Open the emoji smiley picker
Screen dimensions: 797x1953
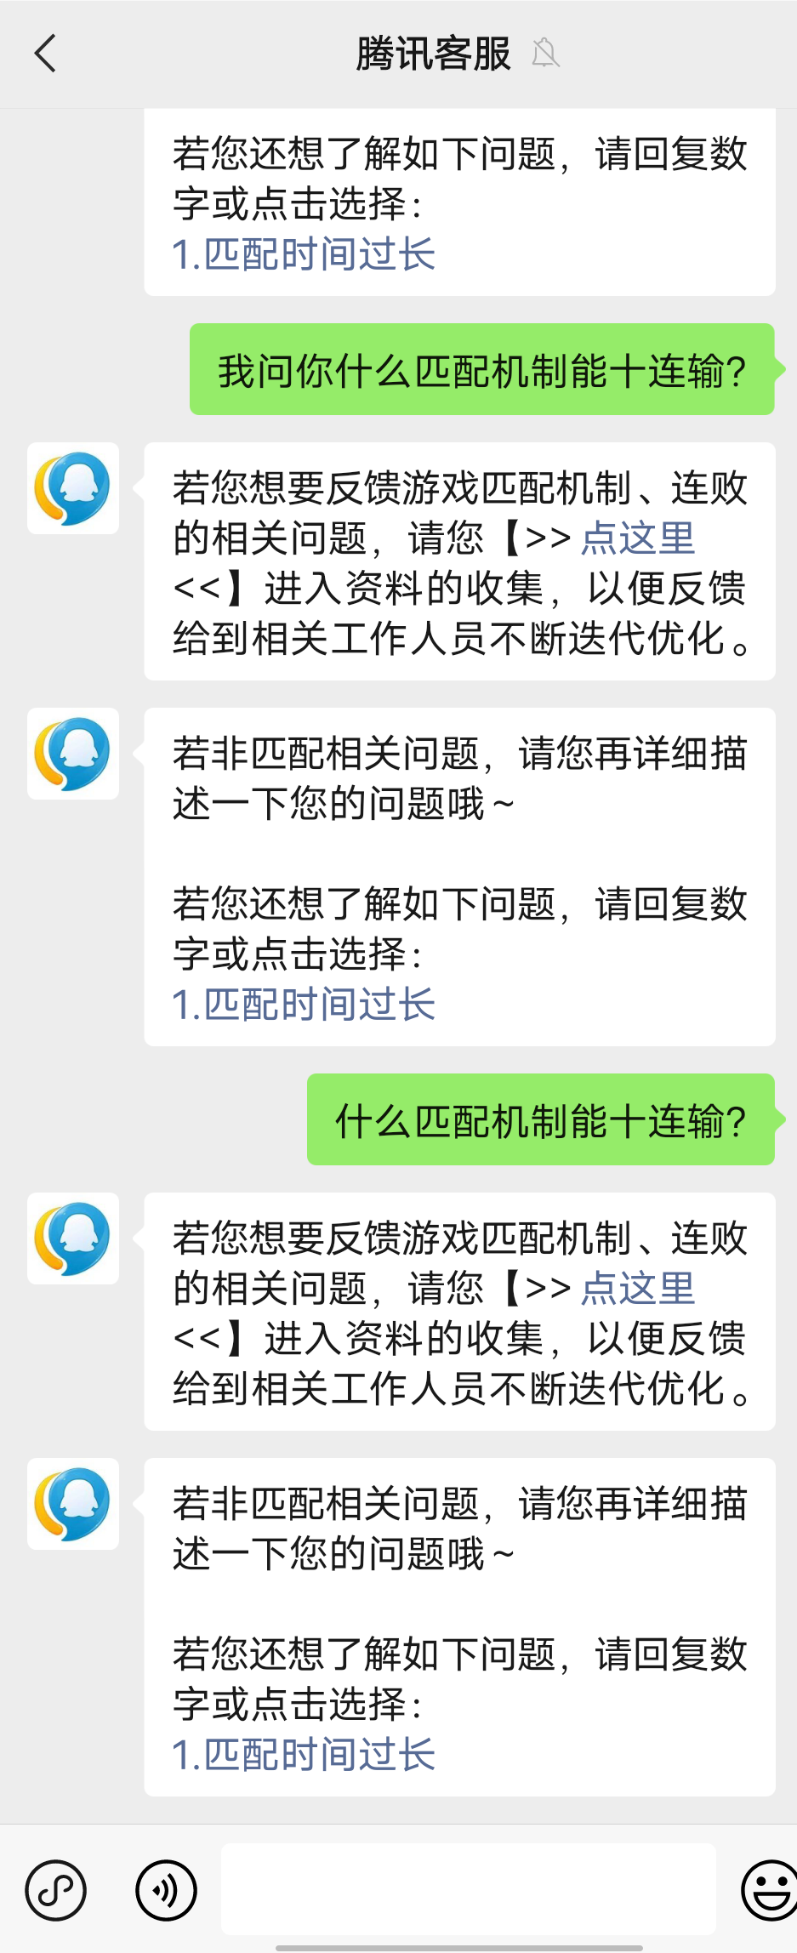pyautogui.click(x=770, y=1891)
